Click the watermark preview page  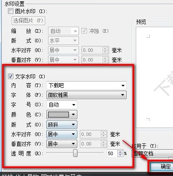point(155,77)
